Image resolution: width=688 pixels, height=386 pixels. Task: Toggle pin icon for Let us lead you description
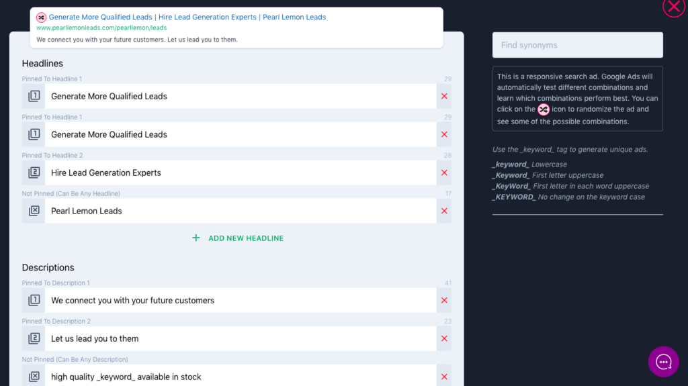coord(34,338)
